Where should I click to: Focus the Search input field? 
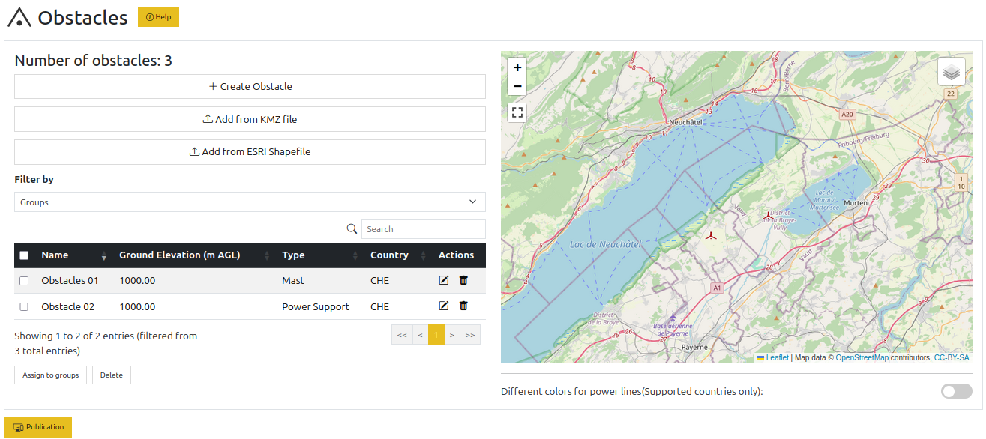424,229
